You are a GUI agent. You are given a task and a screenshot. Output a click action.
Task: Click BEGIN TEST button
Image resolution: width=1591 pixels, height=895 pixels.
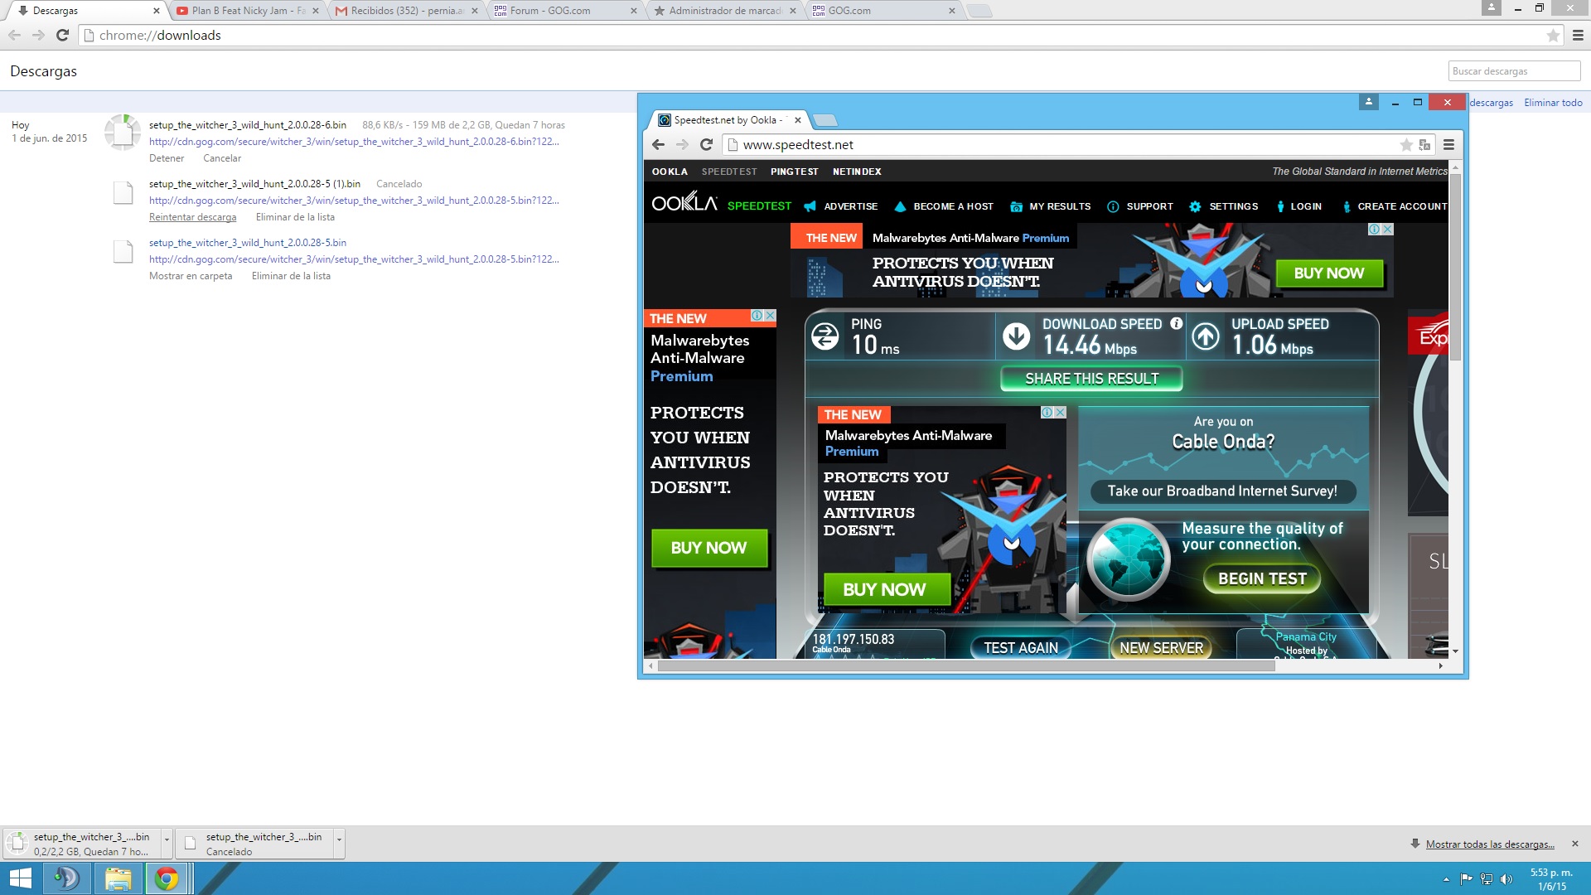1262,578
